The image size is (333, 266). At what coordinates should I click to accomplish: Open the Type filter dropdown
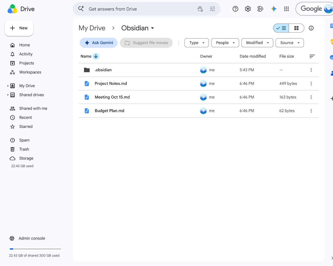(x=197, y=43)
